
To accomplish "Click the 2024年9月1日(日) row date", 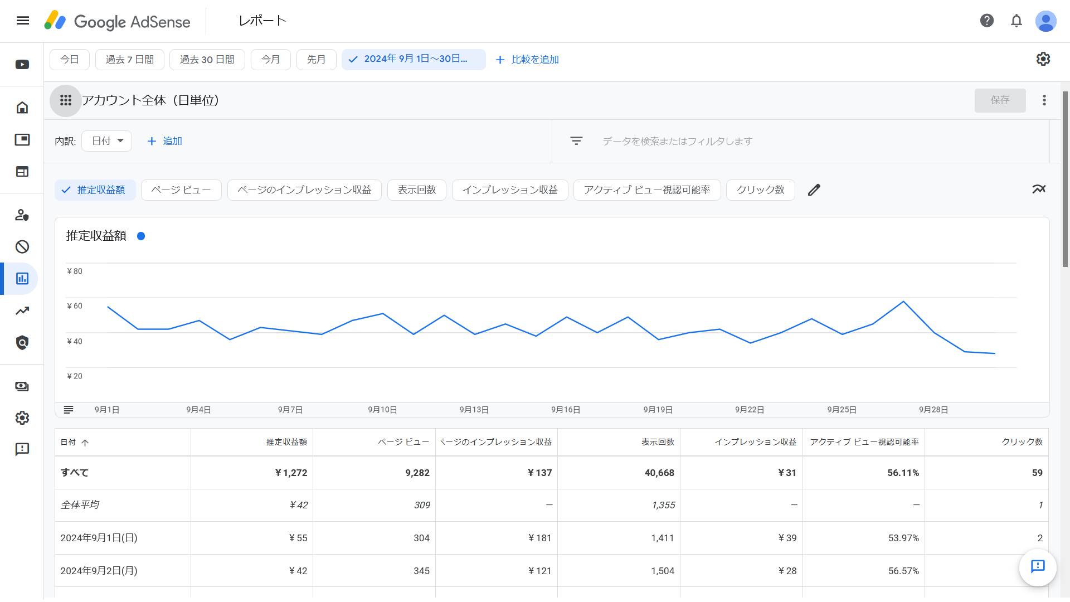I will (x=99, y=538).
